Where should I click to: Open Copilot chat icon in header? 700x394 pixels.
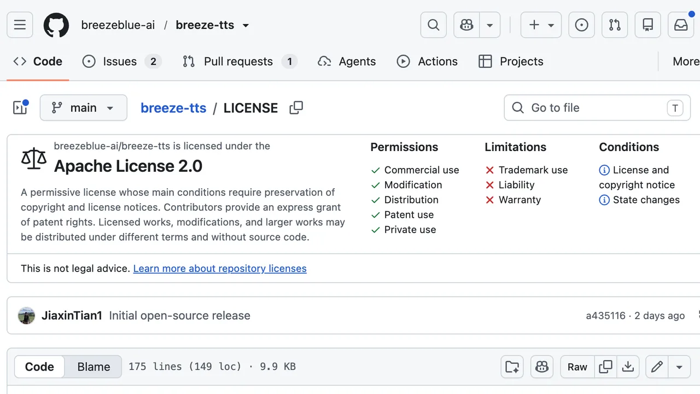(467, 25)
